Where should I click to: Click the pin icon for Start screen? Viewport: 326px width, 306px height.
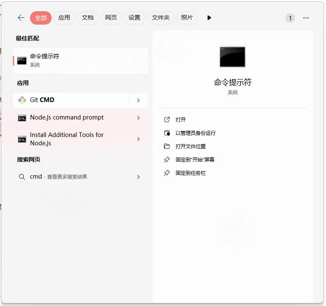pos(167,159)
